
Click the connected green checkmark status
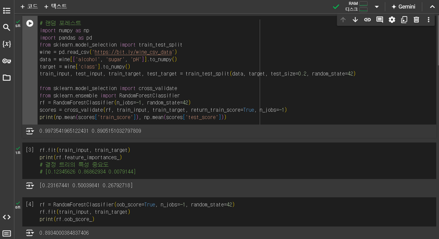[x=336, y=7]
